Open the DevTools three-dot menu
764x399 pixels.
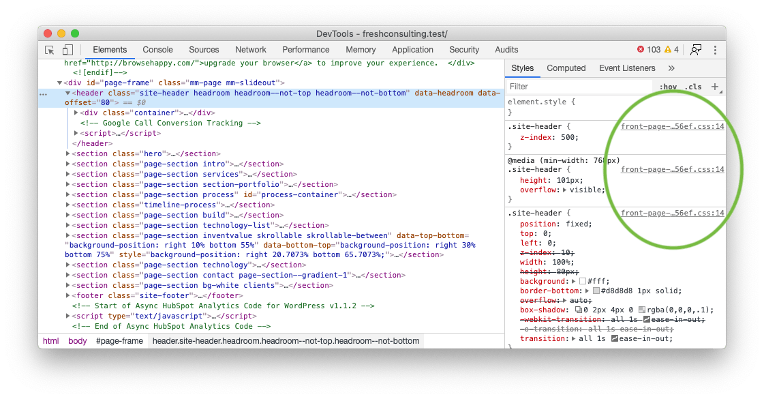pyautogui.click(x=715, y=50)
